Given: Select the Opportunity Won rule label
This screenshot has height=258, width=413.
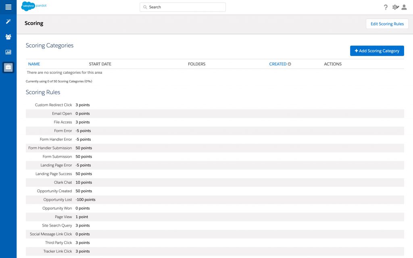Looking at the screenshot, I should 57,208.
